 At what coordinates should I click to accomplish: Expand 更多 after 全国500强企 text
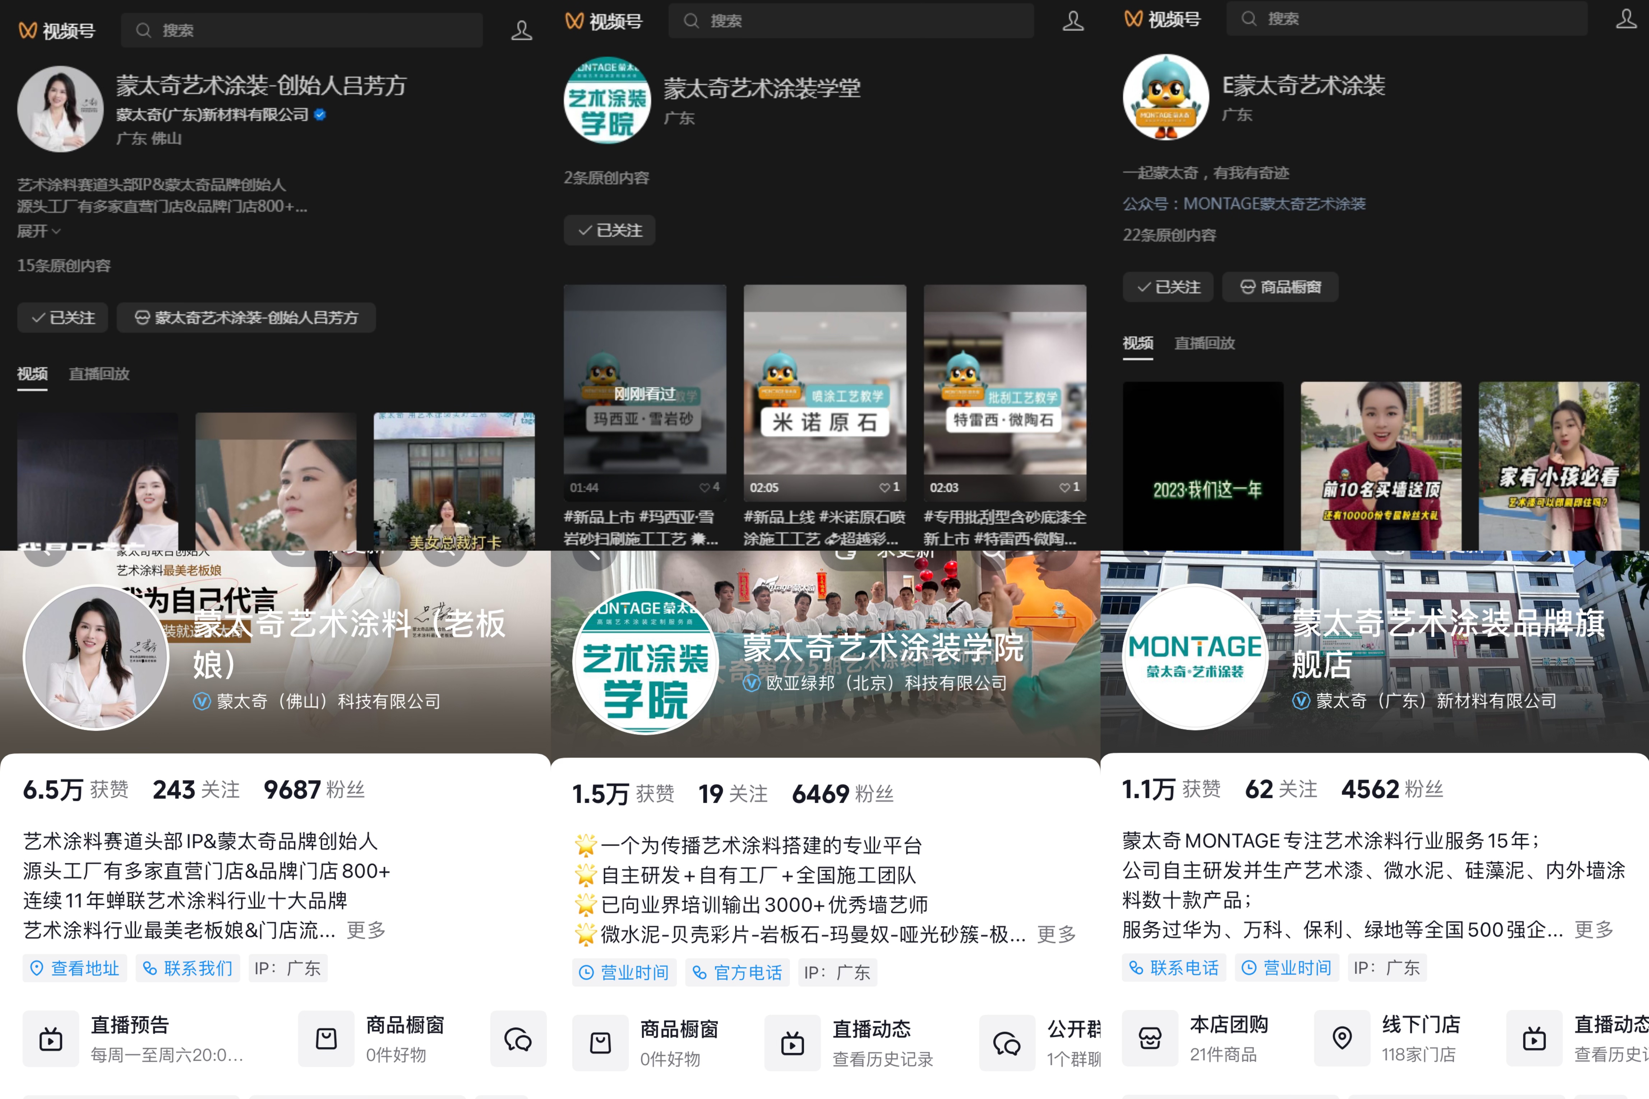point(1594,929)
